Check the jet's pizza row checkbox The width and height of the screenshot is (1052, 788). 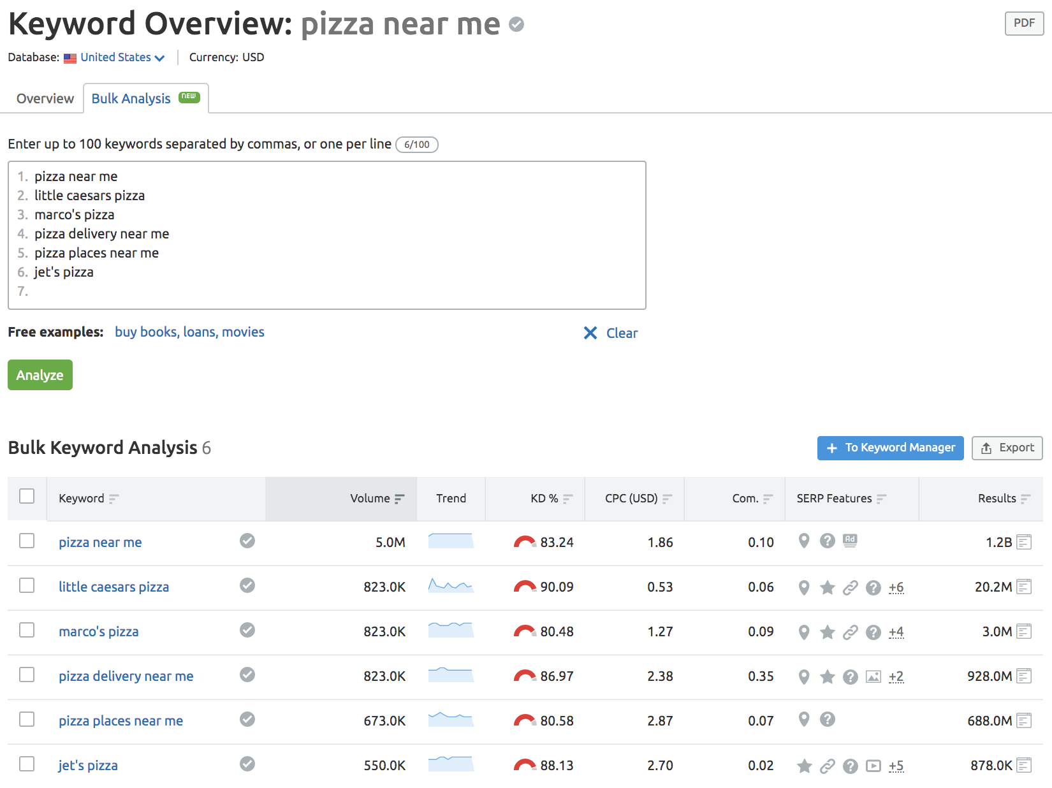27,764
